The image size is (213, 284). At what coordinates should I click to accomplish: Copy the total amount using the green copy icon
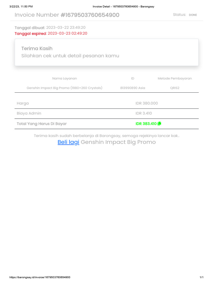click(159, 124)
